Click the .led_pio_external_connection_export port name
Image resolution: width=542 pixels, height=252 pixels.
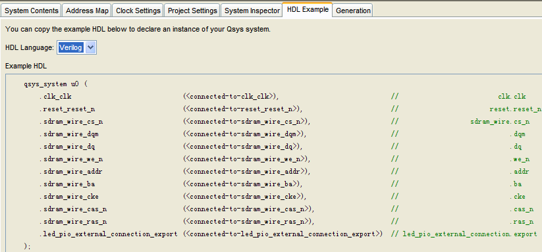[x=108, y=234]
